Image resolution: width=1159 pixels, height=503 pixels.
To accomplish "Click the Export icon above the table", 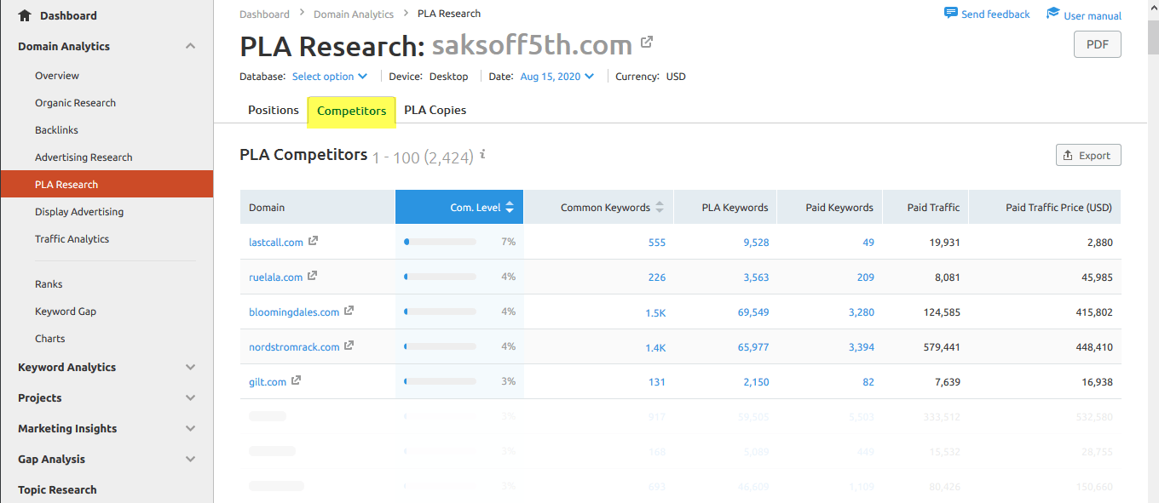I will (x=1068, y=155).
